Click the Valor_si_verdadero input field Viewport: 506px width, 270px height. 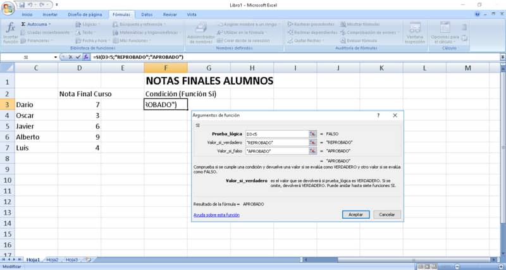pyautogui.click(x=277, y=142)
